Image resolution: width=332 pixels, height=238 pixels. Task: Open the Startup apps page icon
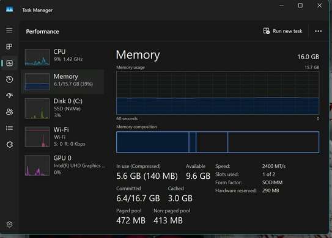9,96
